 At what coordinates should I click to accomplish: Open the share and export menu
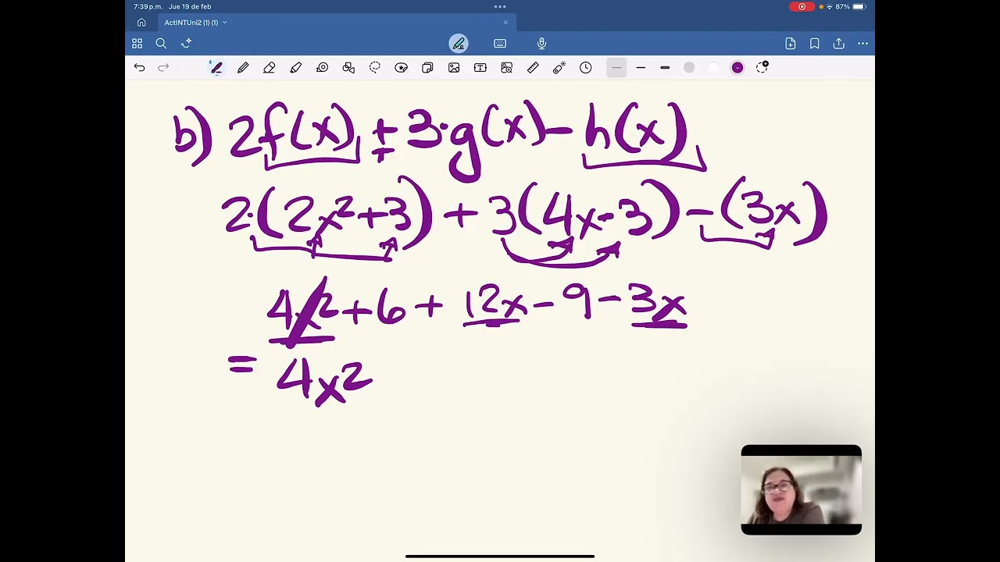click(839, 44)
